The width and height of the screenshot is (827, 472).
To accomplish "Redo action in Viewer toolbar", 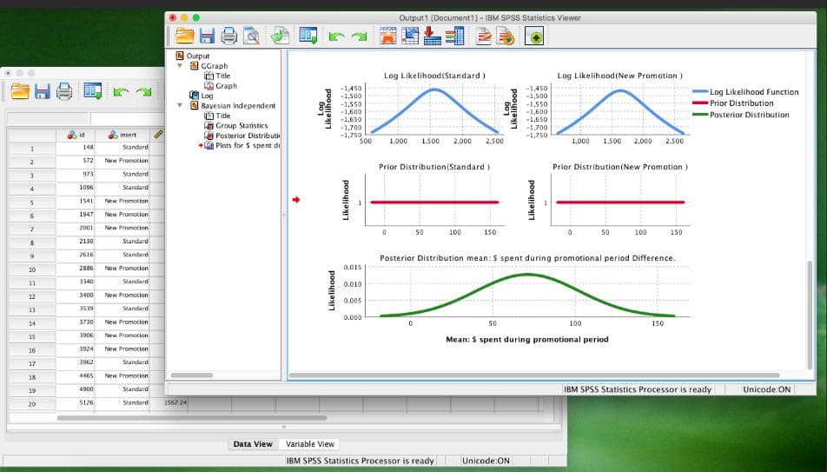I will point(359,37).
